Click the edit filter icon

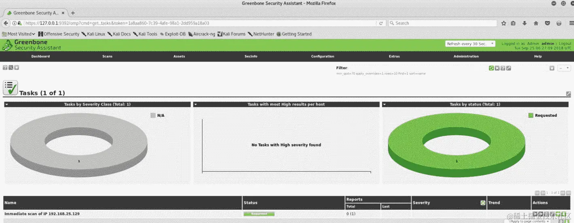pyautogui.click(x=508, y=68)
